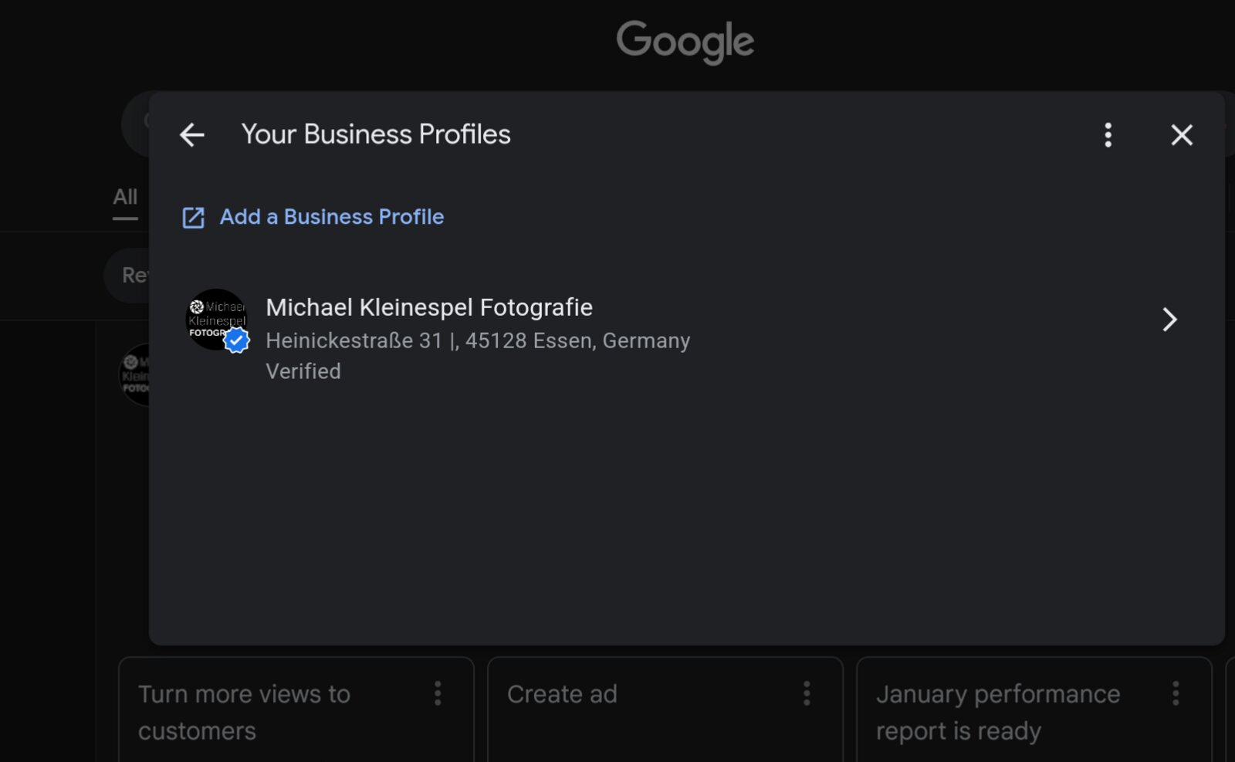
Task: Close the Your Business Profiles dialog
Action: pyautogui.click(x=1182, y=135)
